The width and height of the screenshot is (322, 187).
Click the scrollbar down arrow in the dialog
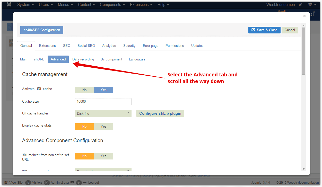pyautogui.click(x=303, y=169)
